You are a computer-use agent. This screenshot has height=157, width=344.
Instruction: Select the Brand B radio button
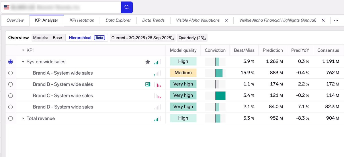pos(11,84)
